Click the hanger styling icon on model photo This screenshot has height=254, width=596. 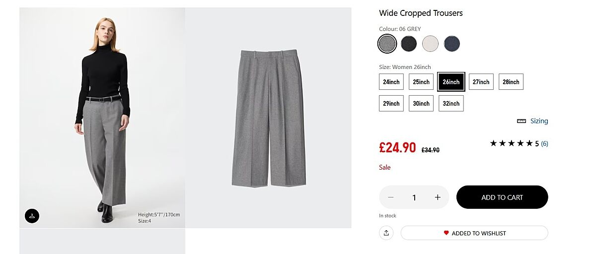(x=32, y=216)
